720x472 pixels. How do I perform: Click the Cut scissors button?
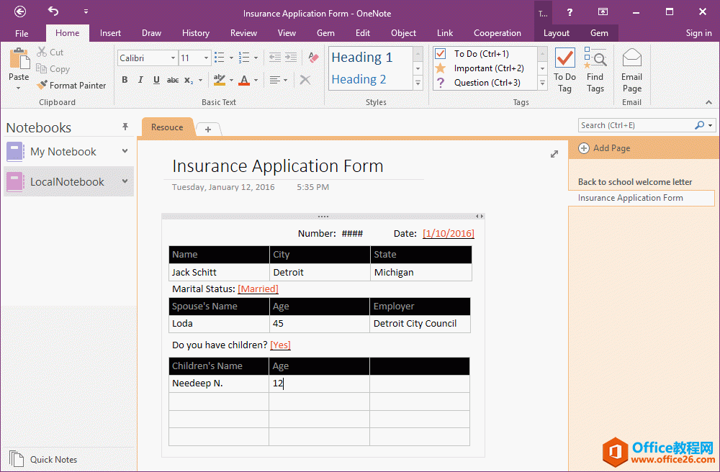(x=50, y=53)
